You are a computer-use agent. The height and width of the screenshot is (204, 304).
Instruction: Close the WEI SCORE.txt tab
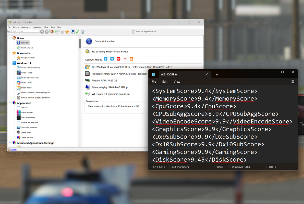click(207, 74)
